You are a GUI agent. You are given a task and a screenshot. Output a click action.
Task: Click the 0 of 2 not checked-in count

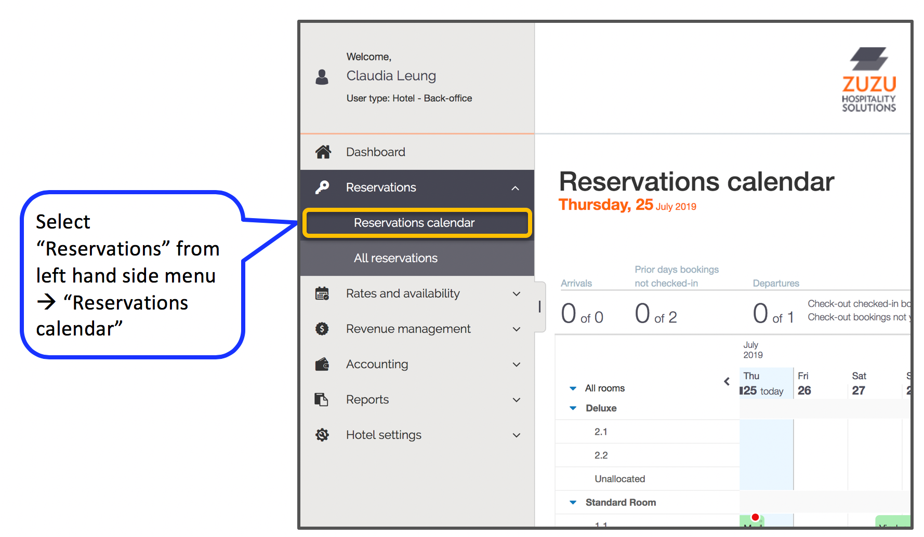pos(656,314)
